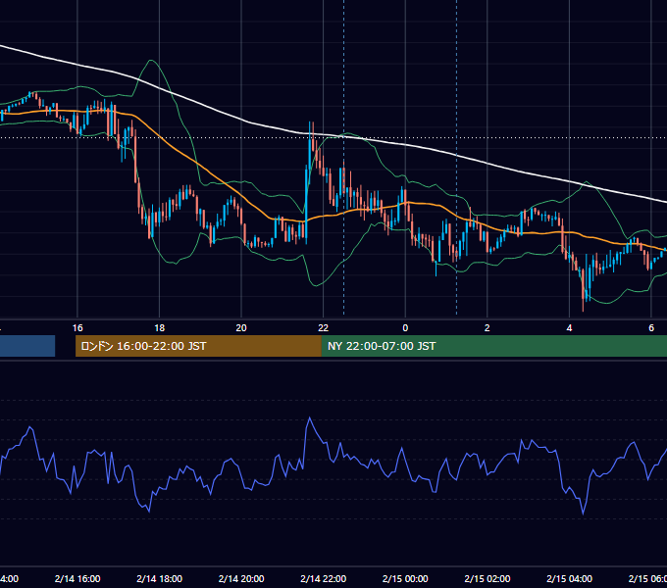
Task: Click the 20 hour axis label
Action: 241,328
